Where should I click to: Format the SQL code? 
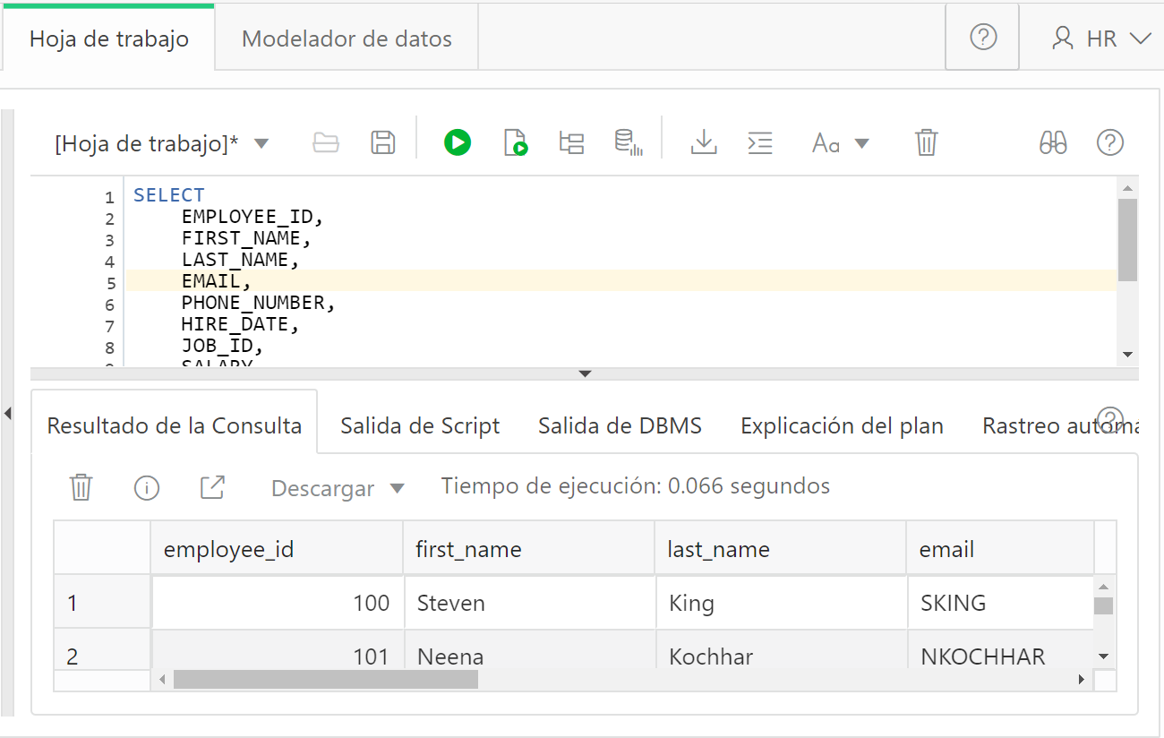click(x=759, y=142)
